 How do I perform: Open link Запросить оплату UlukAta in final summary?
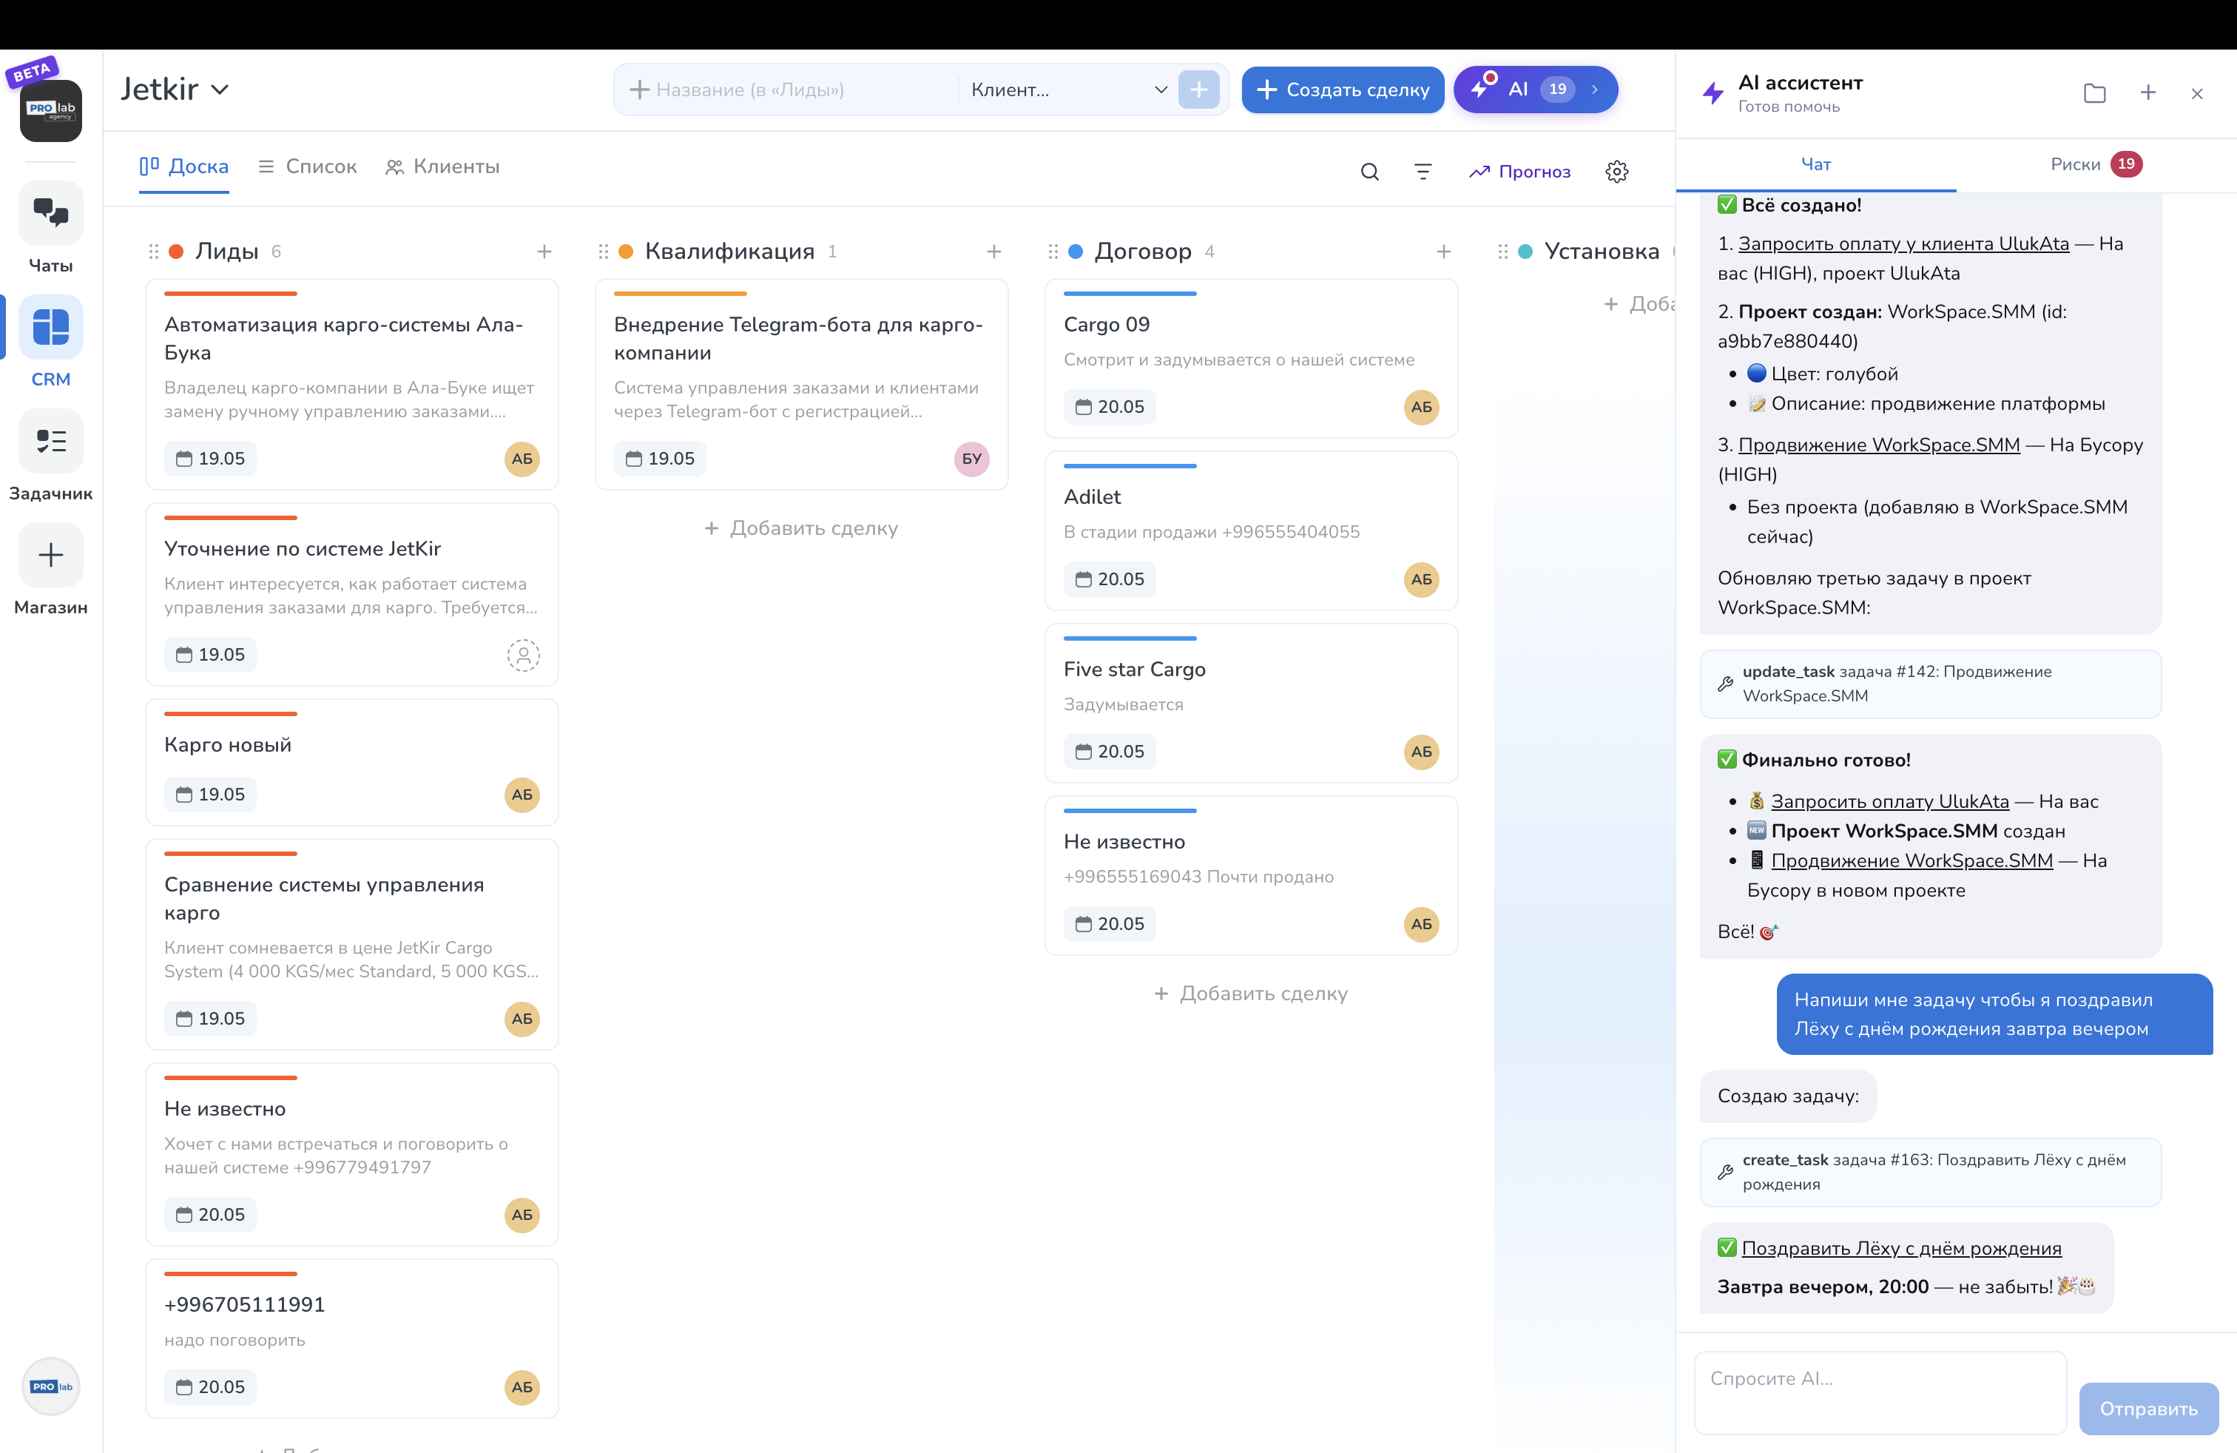pos(1890,800)
